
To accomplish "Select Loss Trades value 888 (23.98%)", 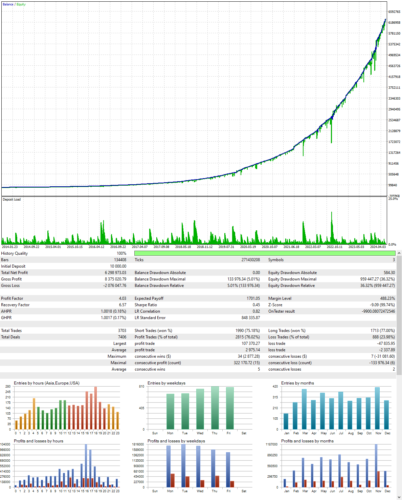I will (384, 337).
